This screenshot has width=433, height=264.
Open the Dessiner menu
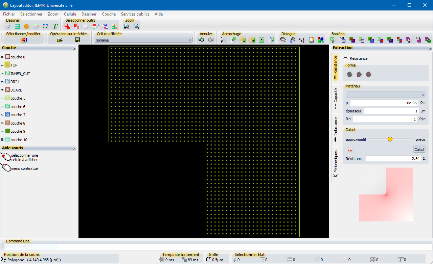[x=89, y=14]
